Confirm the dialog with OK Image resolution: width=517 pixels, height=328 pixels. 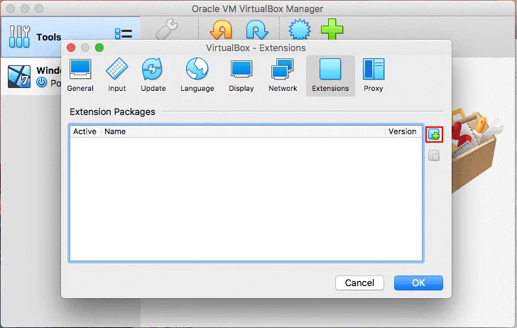point(418,283)
